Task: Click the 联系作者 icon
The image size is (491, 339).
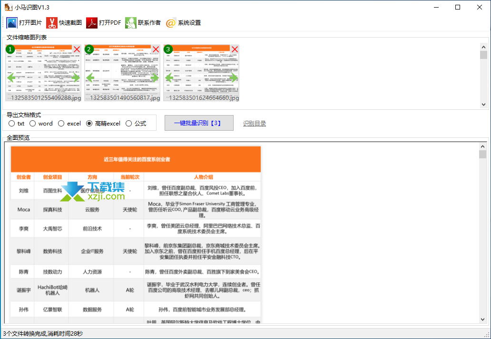Action: pyautogui.click(x=130, y=23)
